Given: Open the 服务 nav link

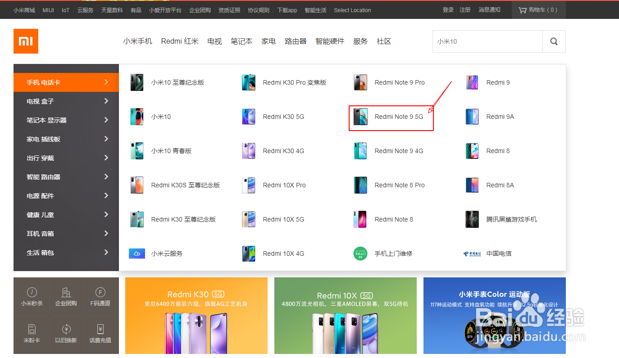Looking at the screenshot, I should 360,41.
